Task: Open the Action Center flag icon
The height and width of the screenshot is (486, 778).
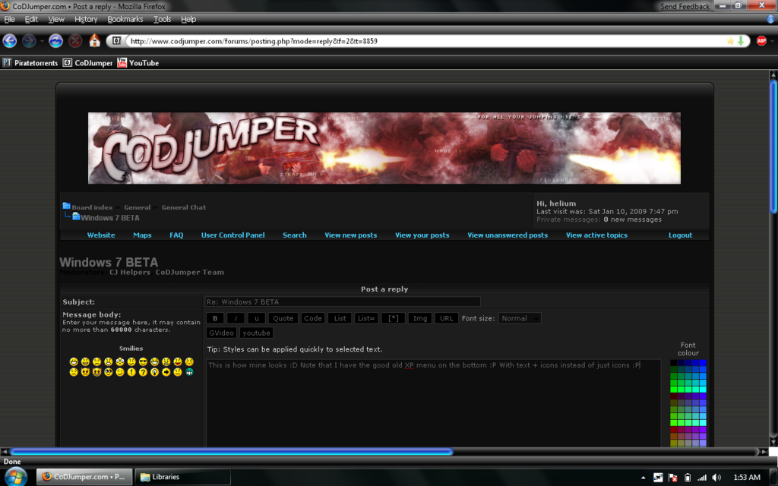Action: pyautogui.click(x=673, y=478)
